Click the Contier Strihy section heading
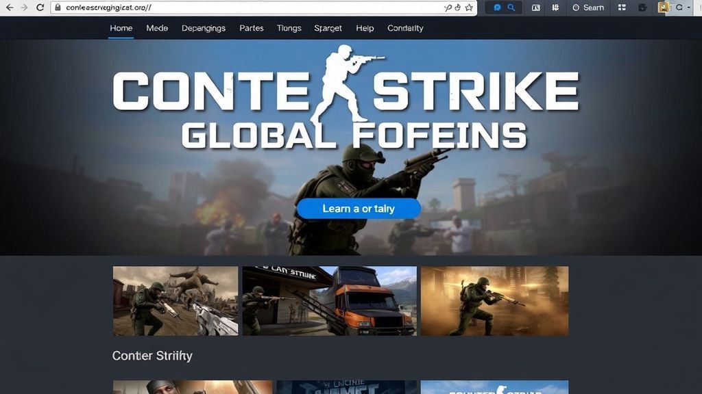 [152, 356]
